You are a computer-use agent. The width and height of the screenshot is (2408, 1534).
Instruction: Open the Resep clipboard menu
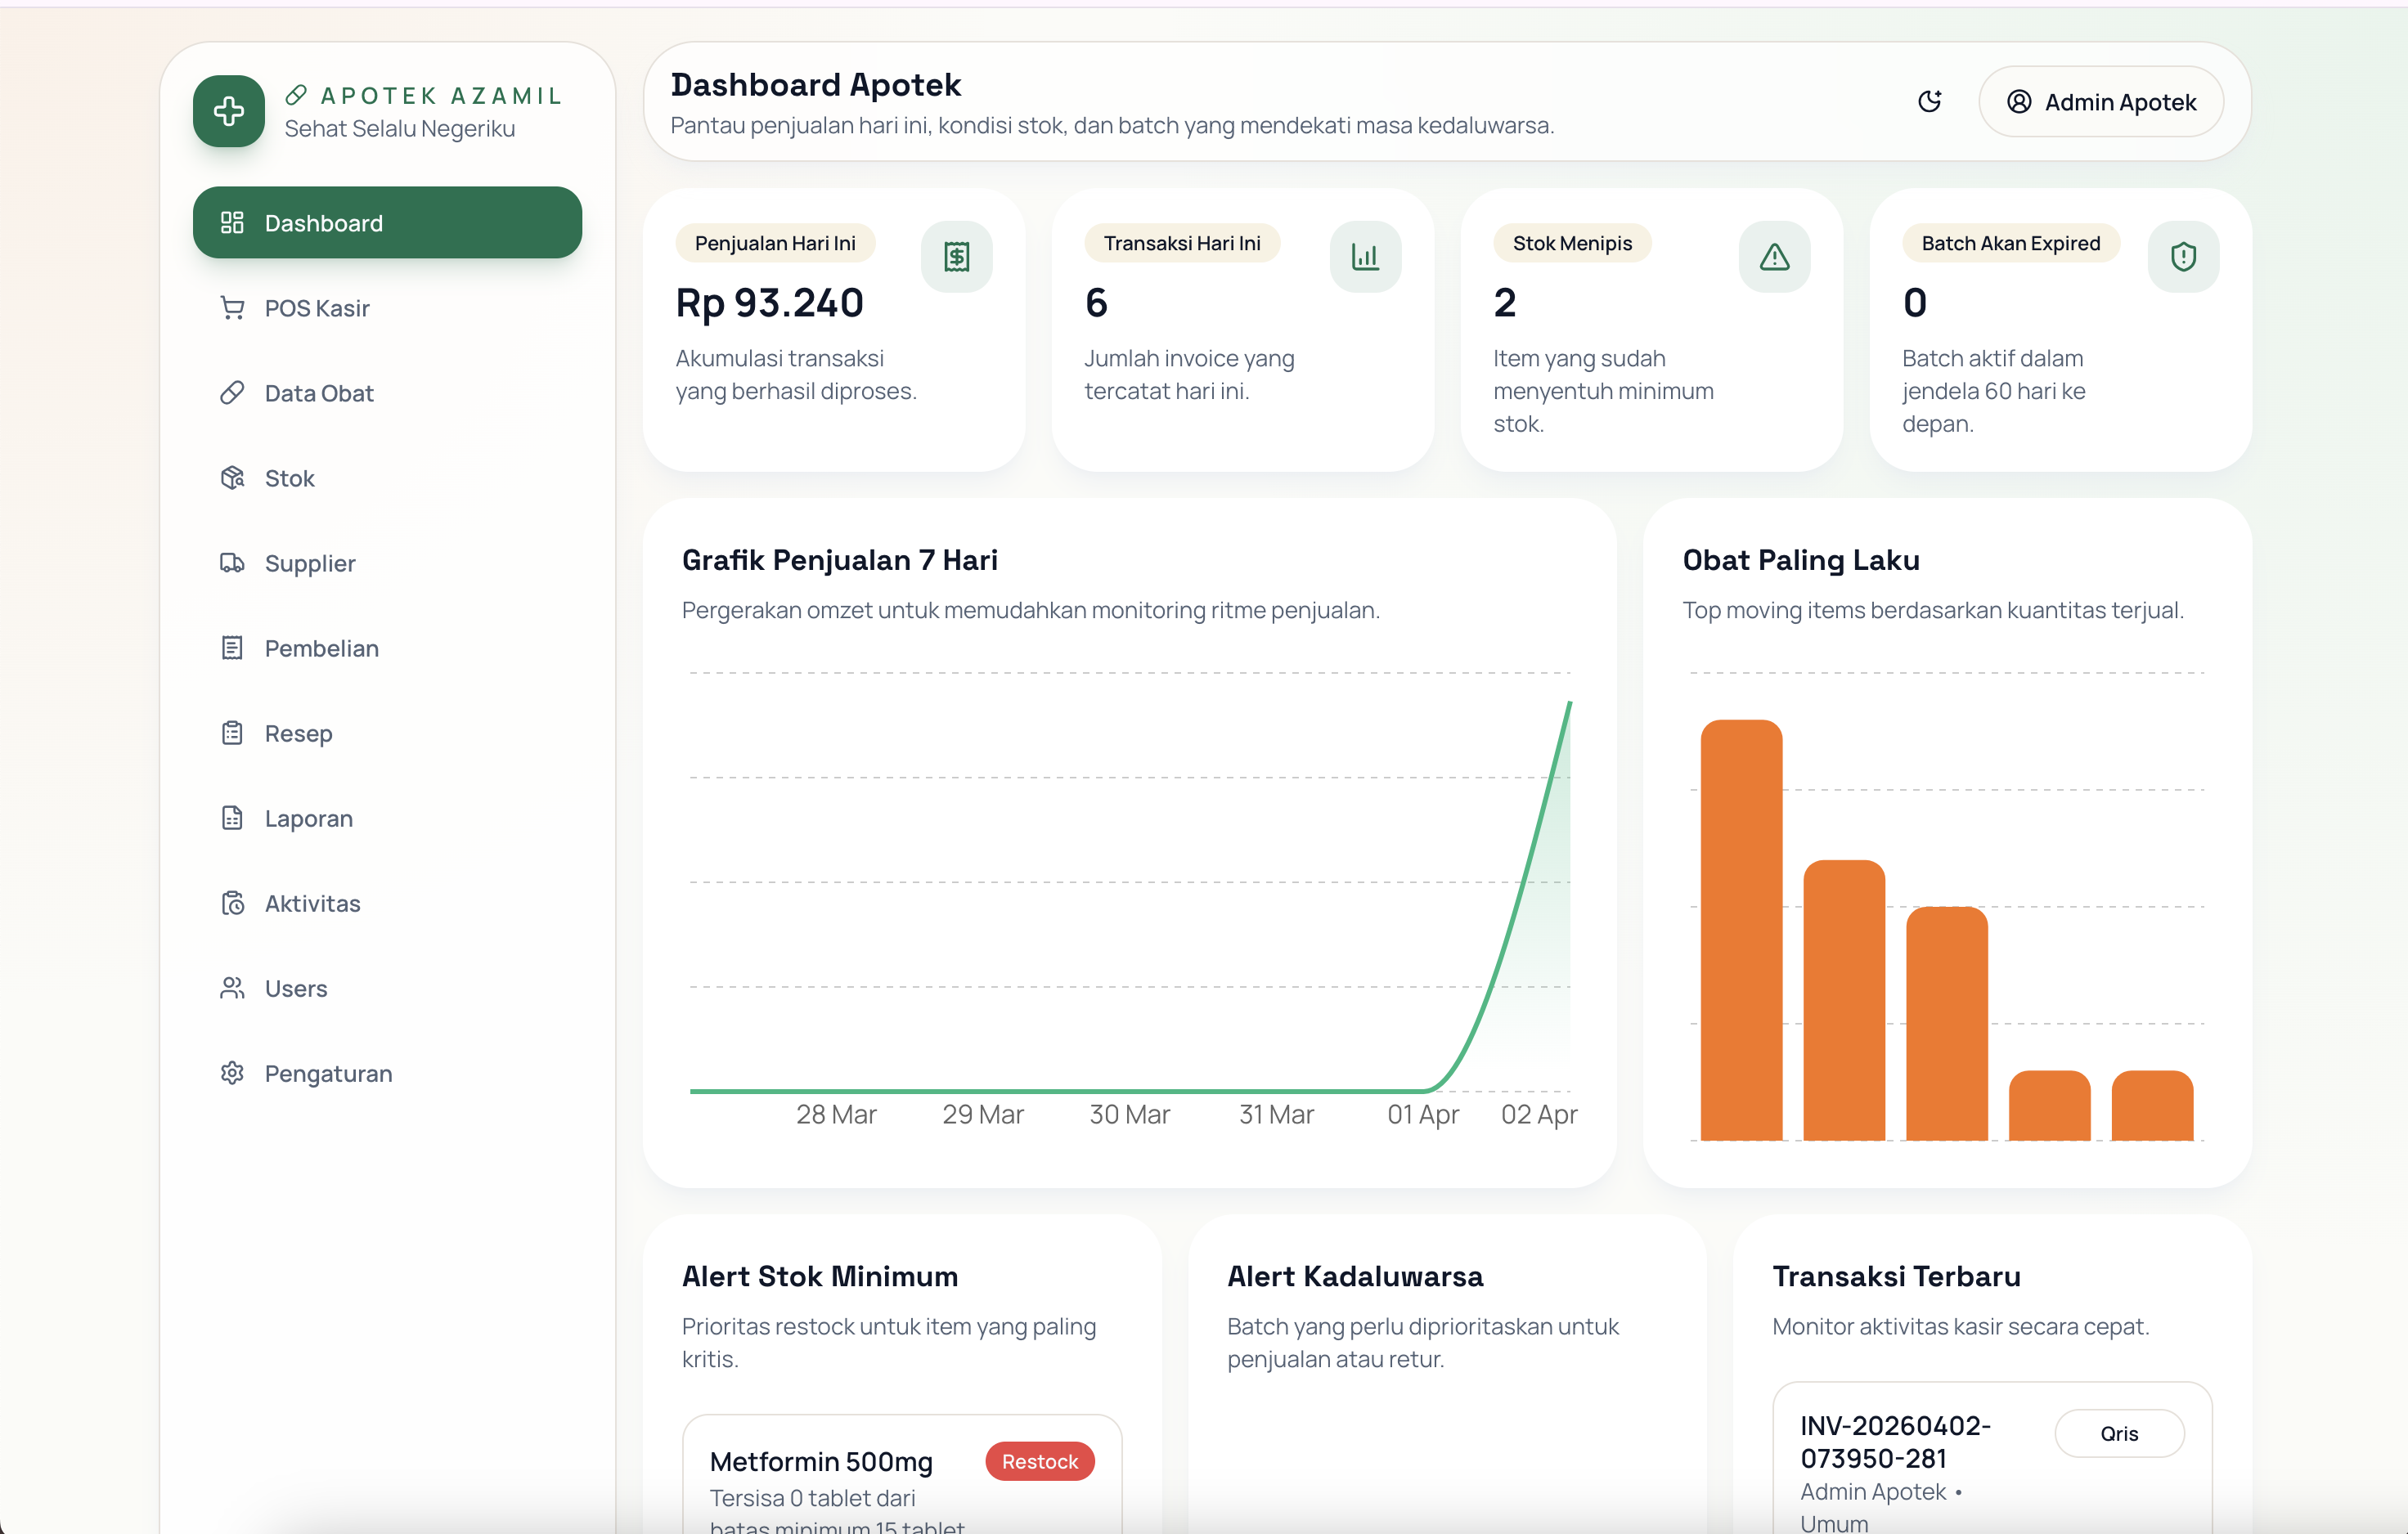(x=298, y=733)
